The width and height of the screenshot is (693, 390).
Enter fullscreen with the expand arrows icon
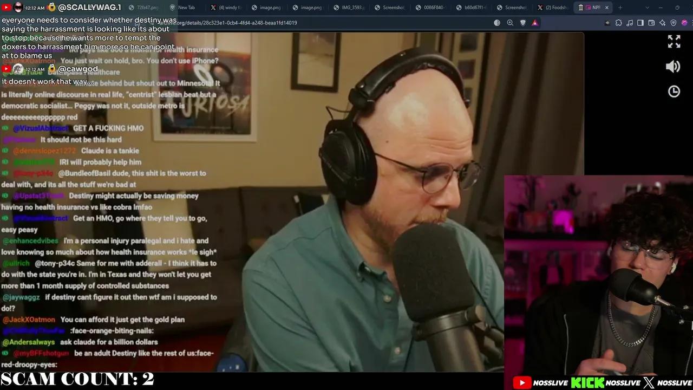(674, 41)
